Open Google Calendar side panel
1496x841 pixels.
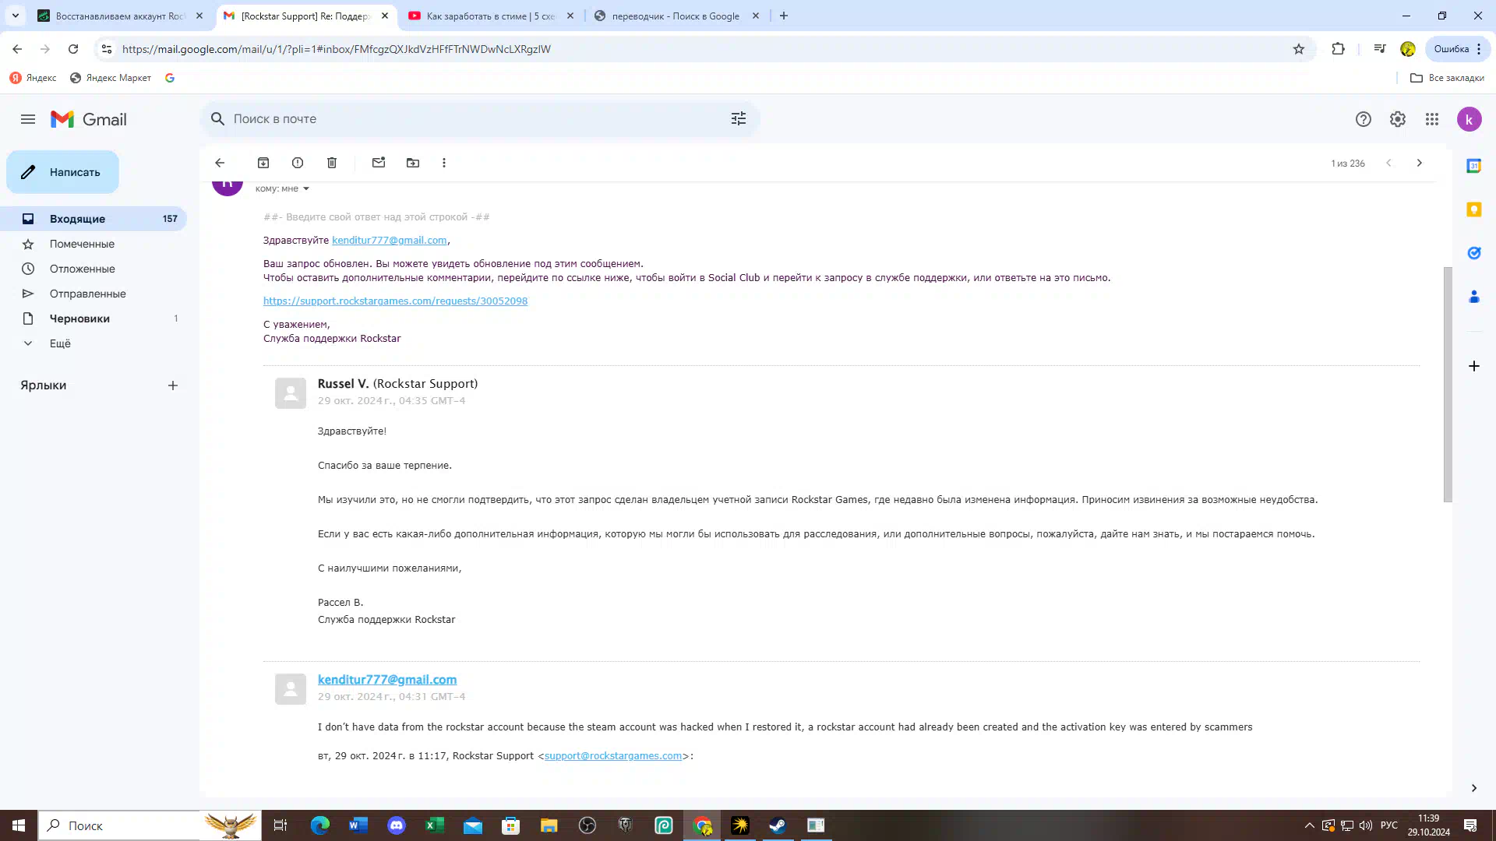[x=1473, y=166]
